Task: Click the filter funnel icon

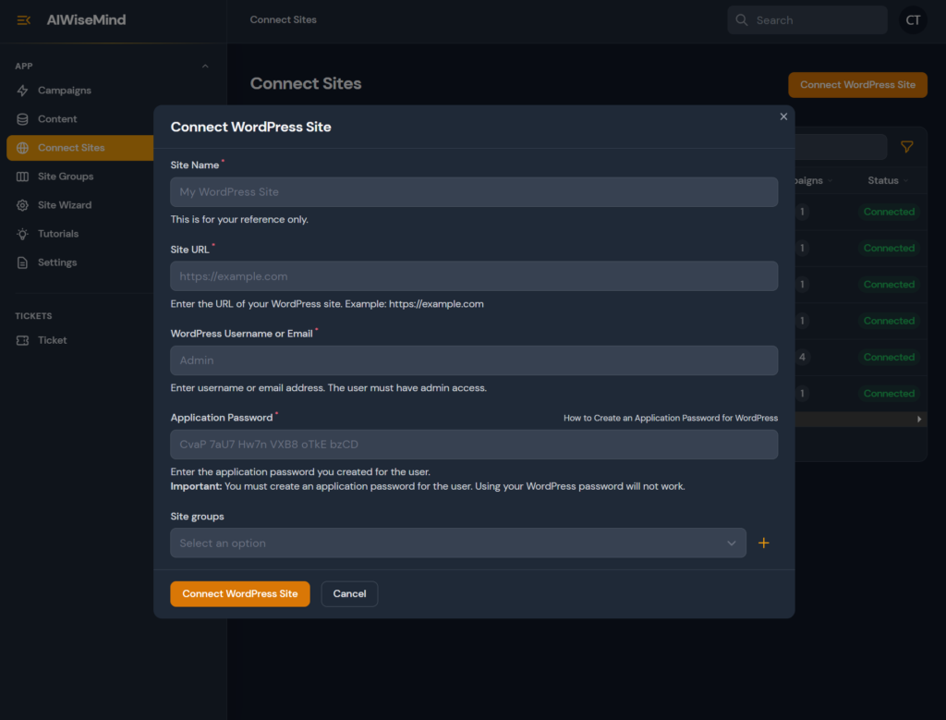Action: (x=906, y=146)
